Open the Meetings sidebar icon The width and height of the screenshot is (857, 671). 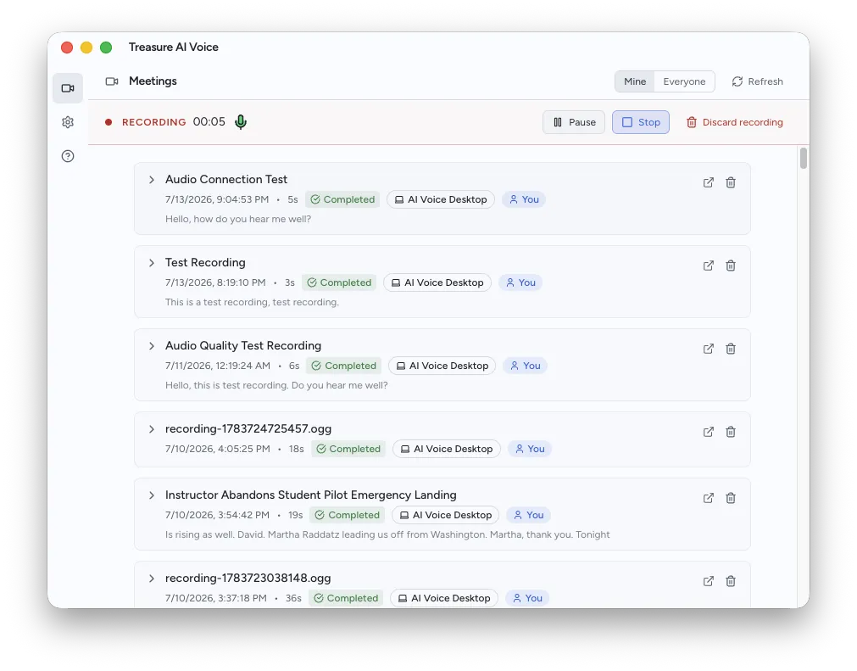(68, 88)
